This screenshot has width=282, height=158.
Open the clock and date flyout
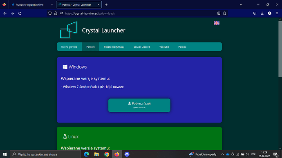coord(264,154)
